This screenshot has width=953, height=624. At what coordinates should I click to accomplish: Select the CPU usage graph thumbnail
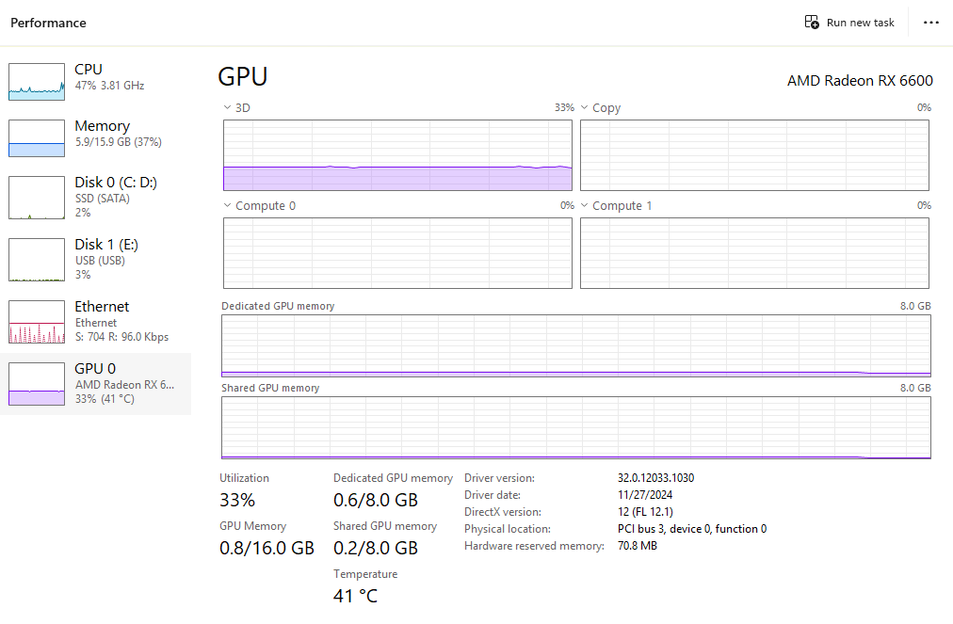pyautogui.click(x=37, y=82)
